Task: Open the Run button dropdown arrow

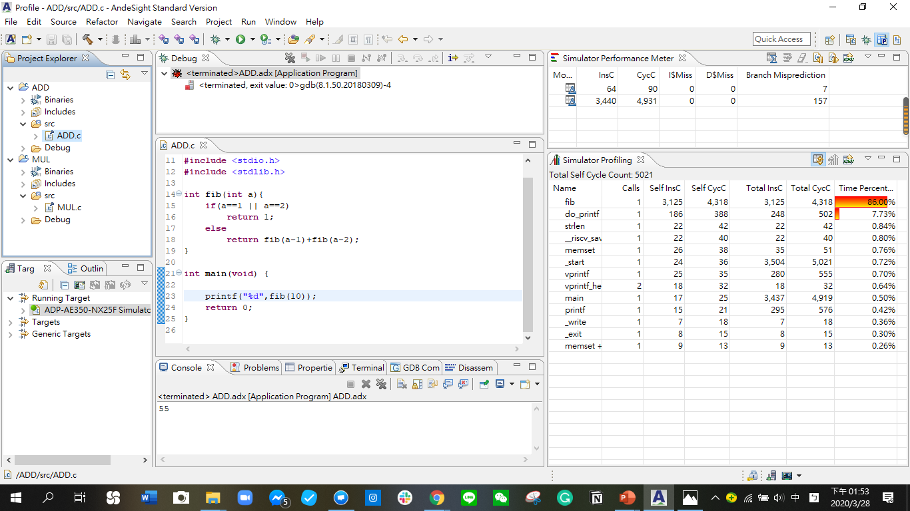Action: point(252,39)
